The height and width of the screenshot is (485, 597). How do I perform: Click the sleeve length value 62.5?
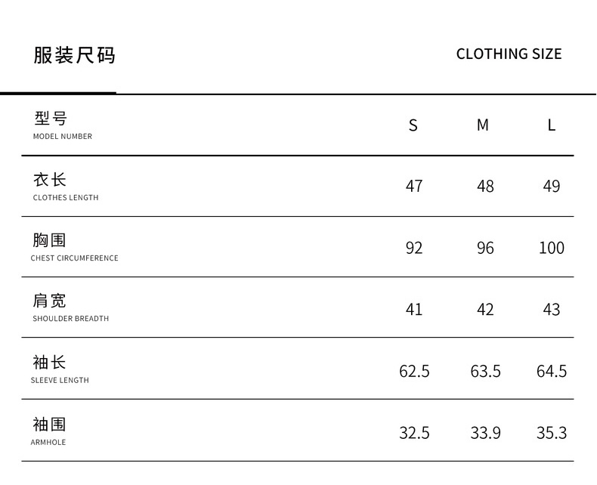point(414,371)
